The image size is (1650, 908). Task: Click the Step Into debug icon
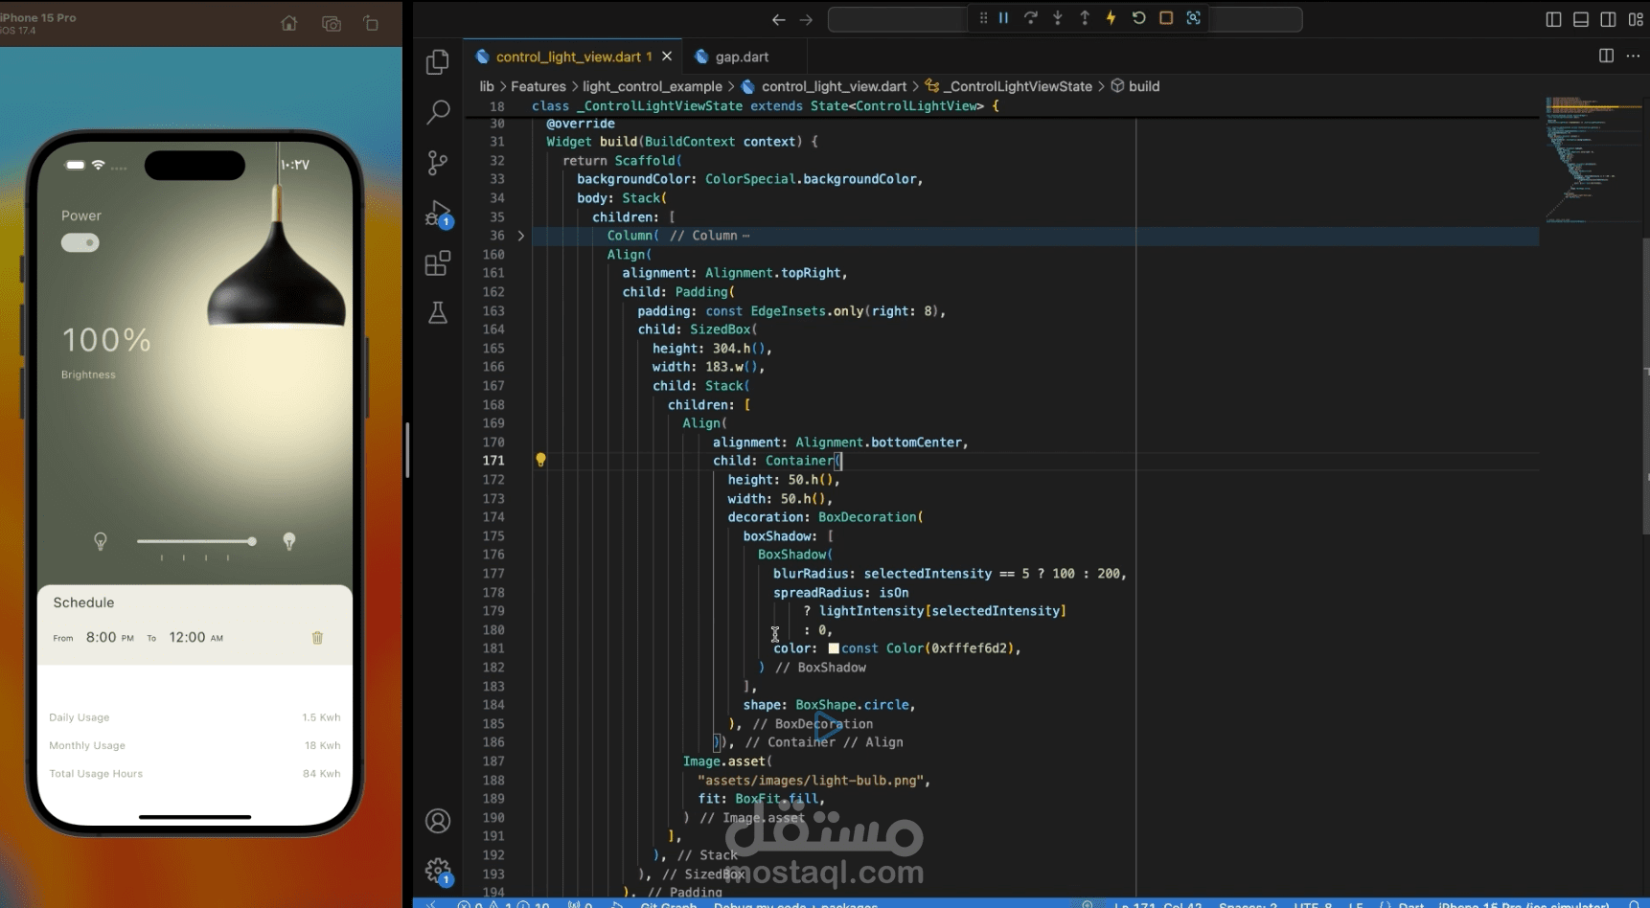tap(1058, 17)
